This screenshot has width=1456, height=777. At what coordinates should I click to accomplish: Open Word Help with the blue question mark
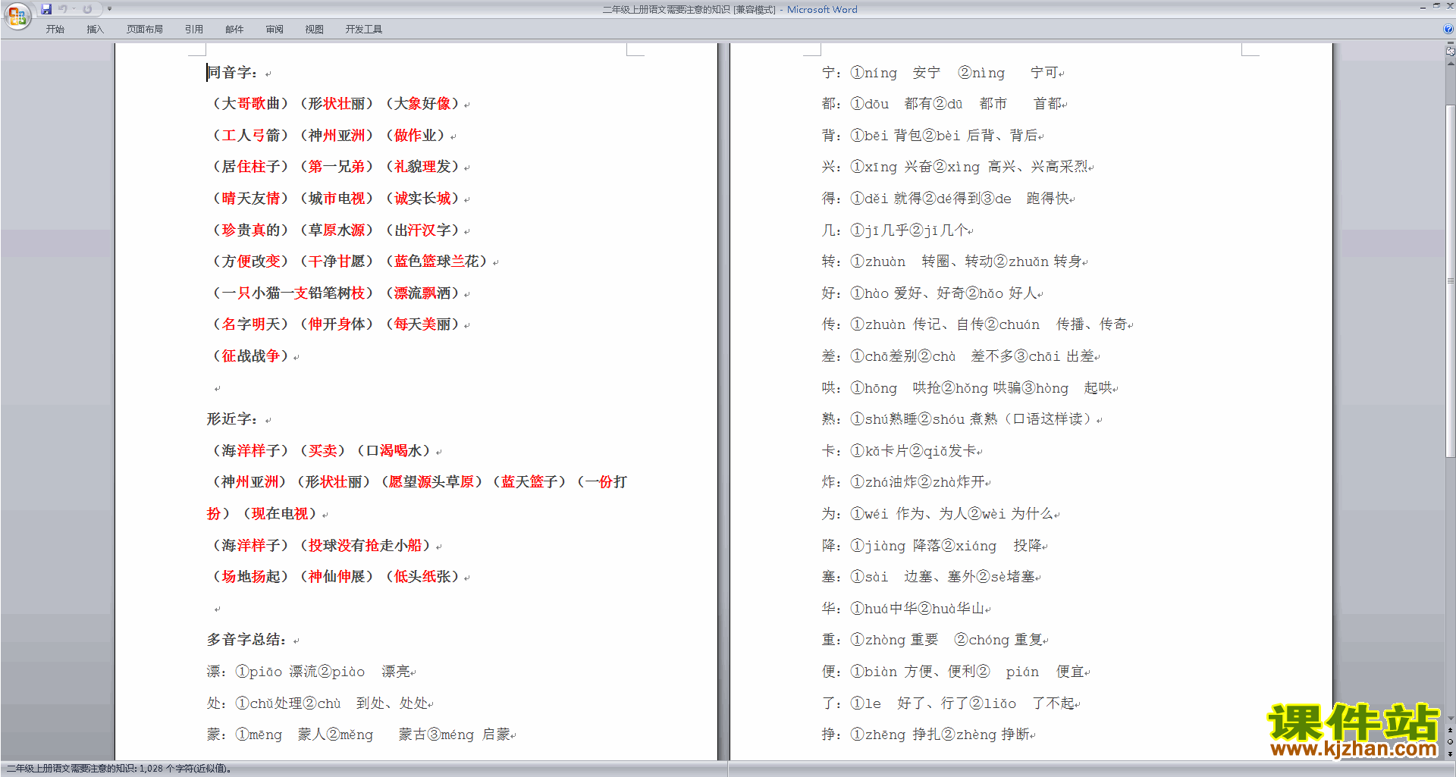(x=1448, y=29)
